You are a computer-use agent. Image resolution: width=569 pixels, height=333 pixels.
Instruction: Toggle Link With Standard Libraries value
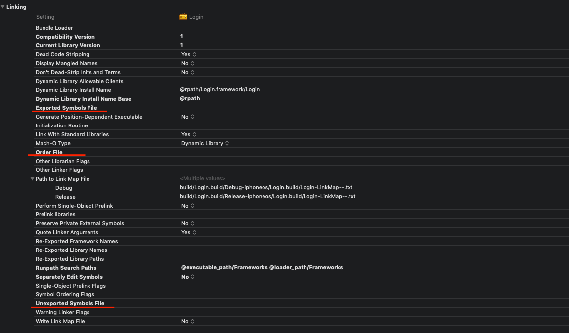click(x=189, y=134)
